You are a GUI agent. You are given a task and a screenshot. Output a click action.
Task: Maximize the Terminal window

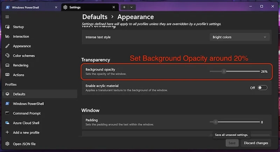pyautogui.click(x=261, y=6)
